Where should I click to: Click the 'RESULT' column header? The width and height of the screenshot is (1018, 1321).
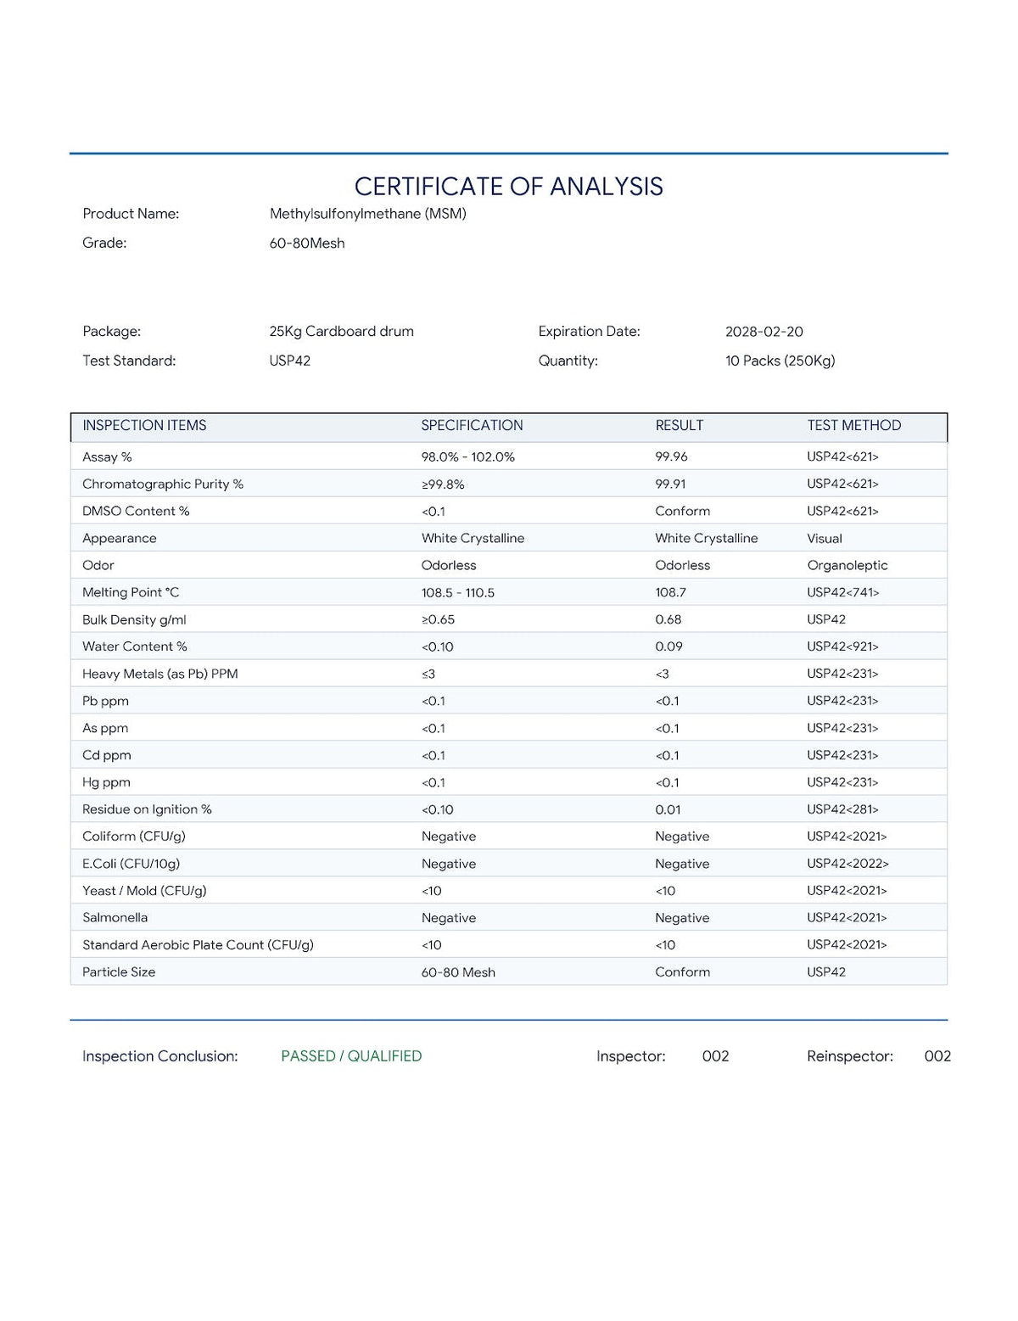[x=680, y=426]
